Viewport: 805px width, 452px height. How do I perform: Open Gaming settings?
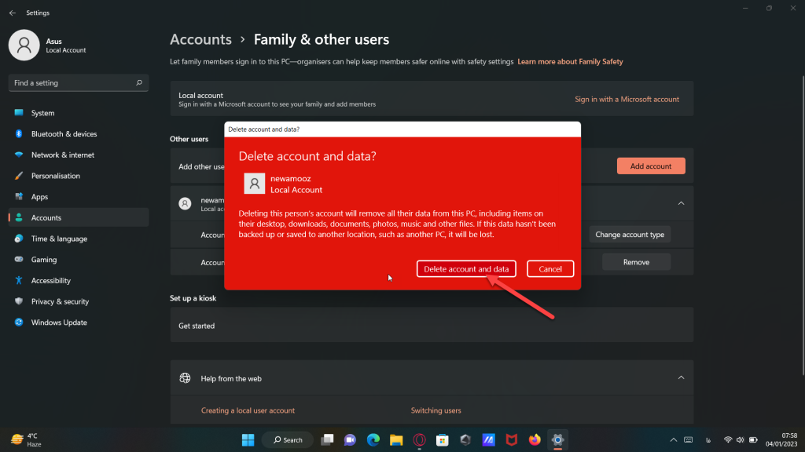point(43,260)
